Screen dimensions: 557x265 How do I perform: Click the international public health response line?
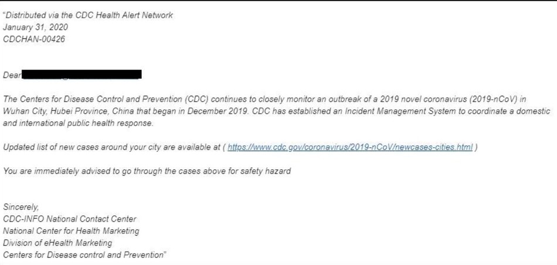(x=78, y=123)
